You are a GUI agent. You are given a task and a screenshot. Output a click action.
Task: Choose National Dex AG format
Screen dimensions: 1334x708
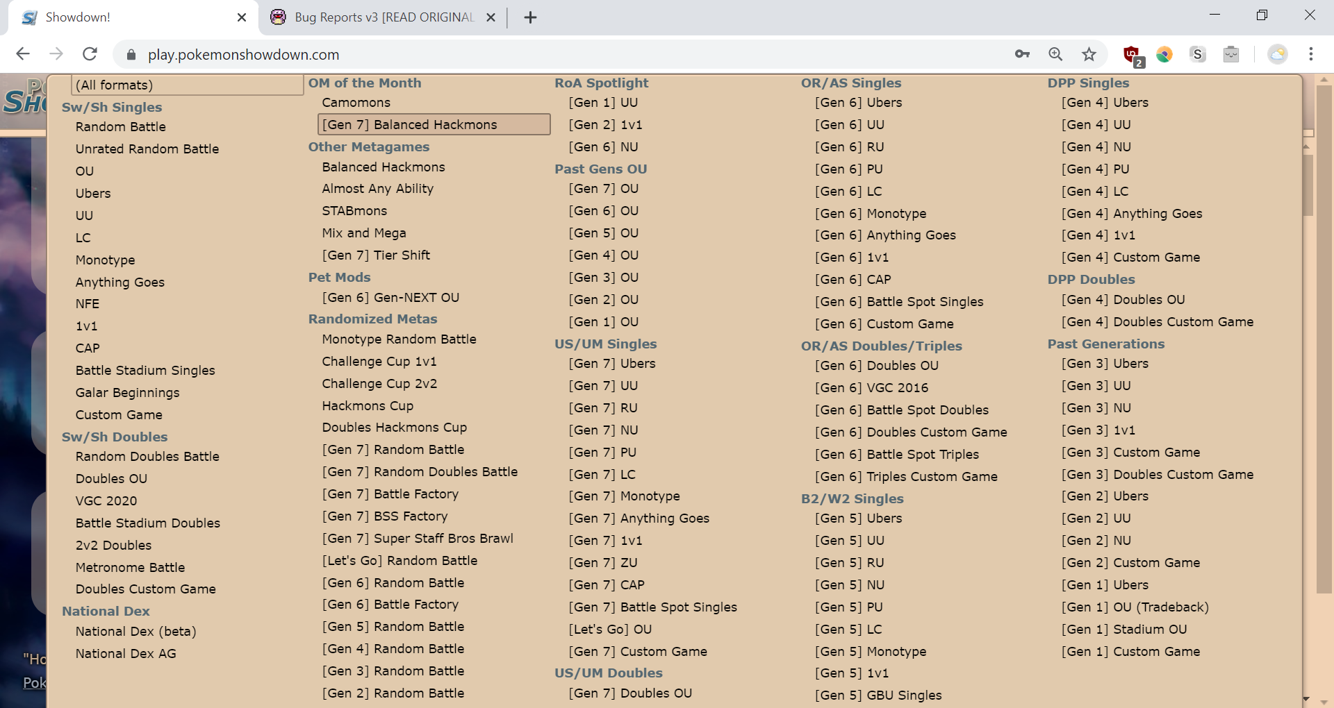126,653
